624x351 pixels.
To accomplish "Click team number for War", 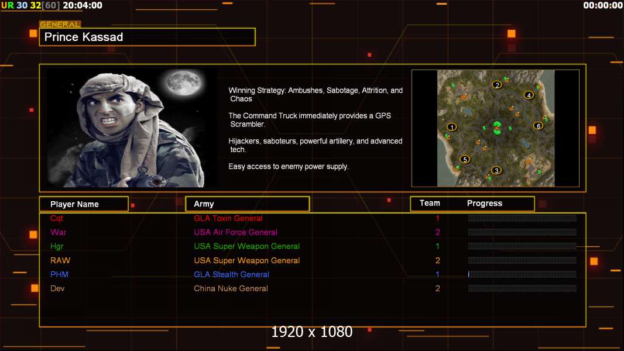I will click(437, 232).
